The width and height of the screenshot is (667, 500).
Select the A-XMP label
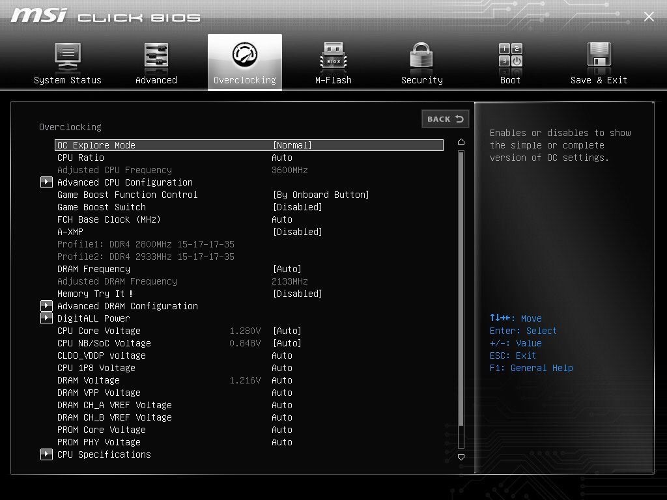(70, 232)
